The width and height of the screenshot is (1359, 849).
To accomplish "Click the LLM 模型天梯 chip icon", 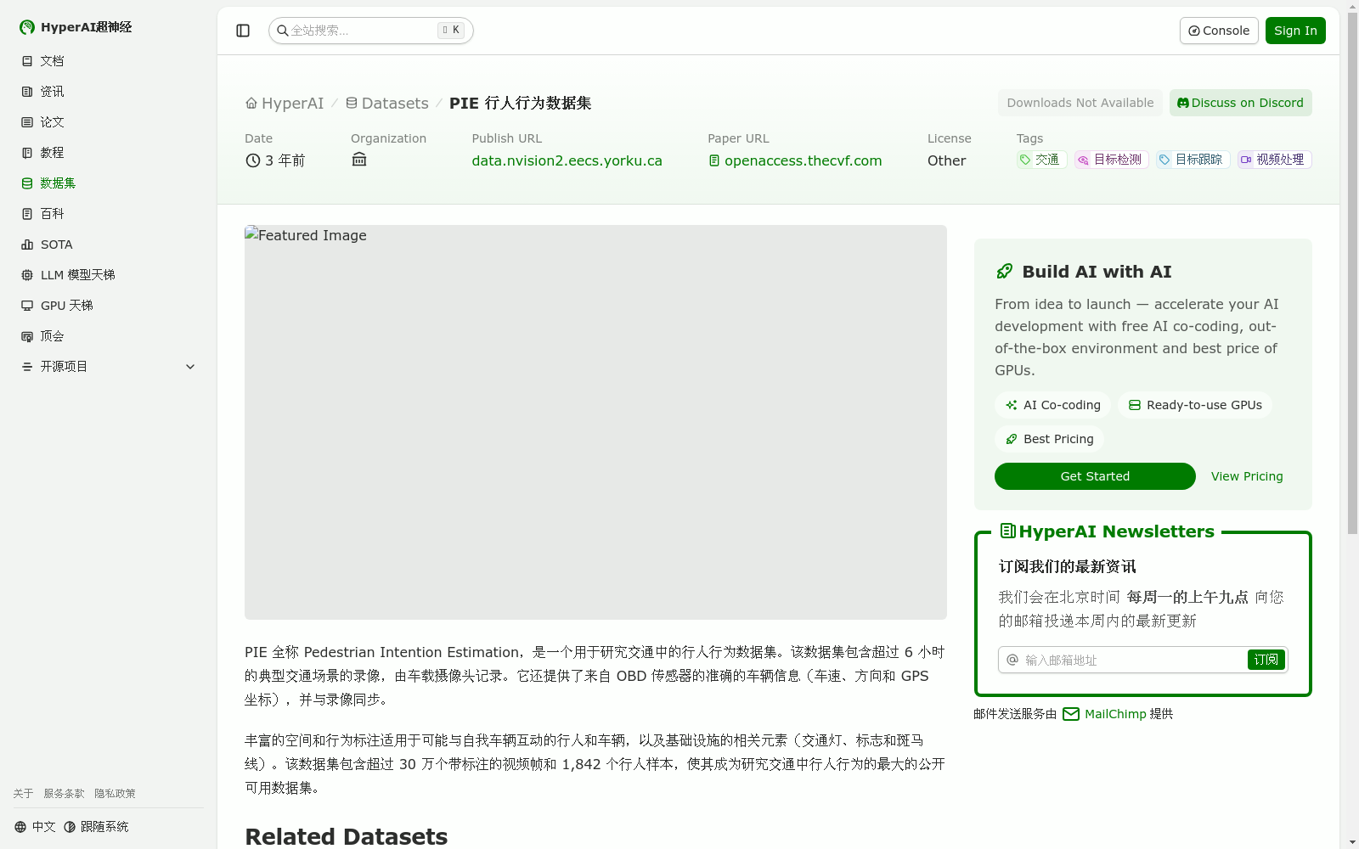I will pyautogui.click(x=27, y=275).
